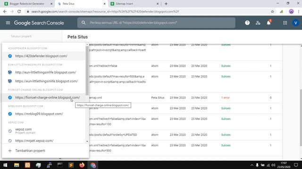Switch to Blogger Robots.txt Generator tab
The width and height of the screenshot is (302, 169).
click(27, 4)
